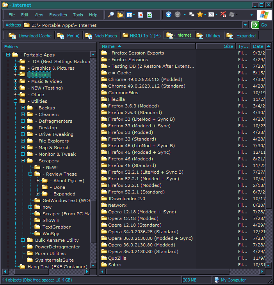Screen dimensions: 274x285
Task: Switch to the Download Cache link tab
Action: point(30,35)
